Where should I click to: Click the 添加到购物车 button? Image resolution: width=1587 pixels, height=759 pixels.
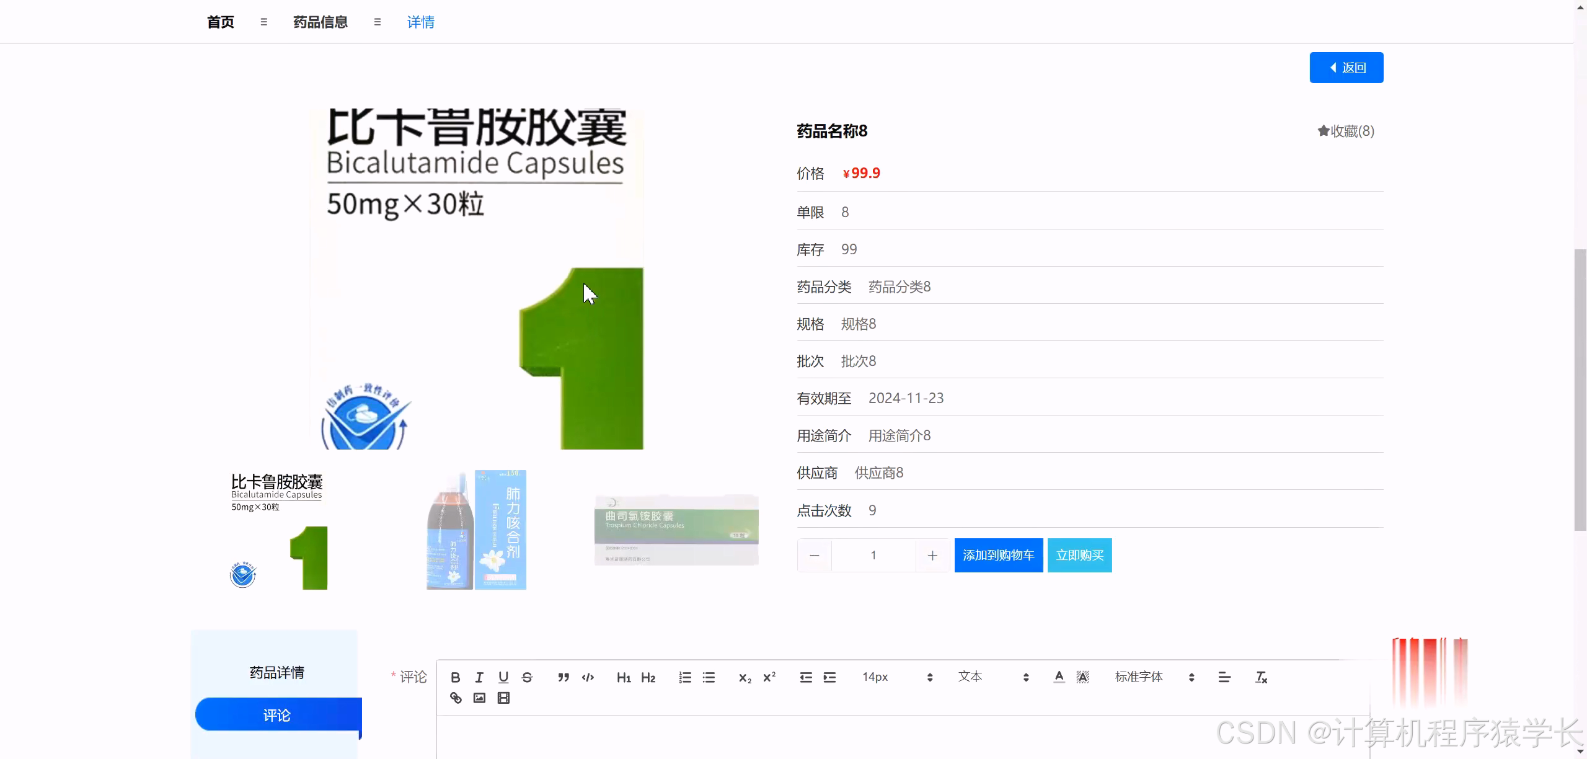tap(998, 555)
